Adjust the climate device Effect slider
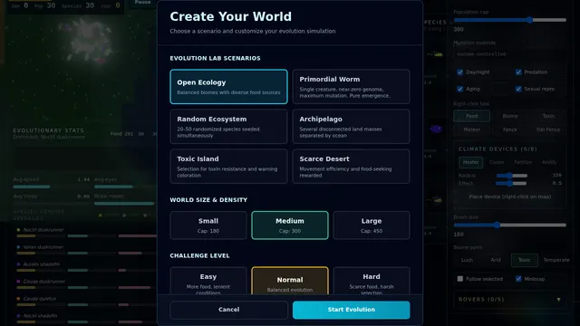Image resolution: width=580 pixels, height=326 pixels. click(511, 183)
